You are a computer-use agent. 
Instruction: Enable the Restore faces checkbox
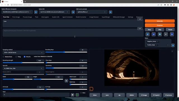coord(4,57)
